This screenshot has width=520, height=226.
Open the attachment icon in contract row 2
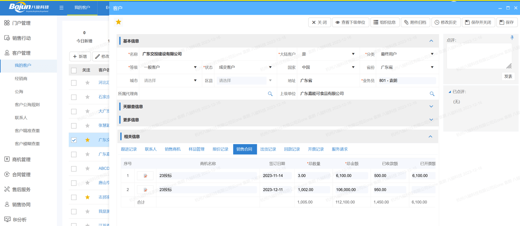coord(145,189)
